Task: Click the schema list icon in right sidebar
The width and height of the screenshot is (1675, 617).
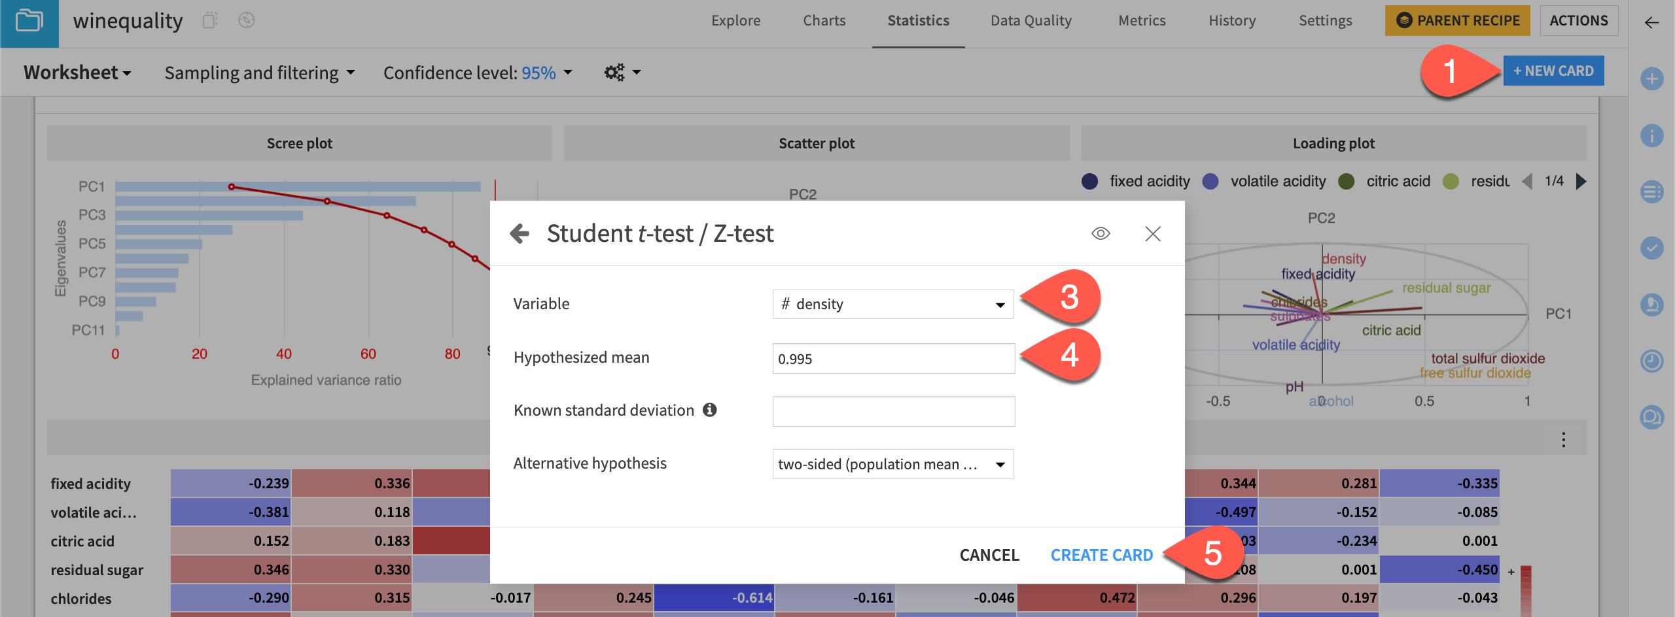Action: click(x=1651, y=192)
